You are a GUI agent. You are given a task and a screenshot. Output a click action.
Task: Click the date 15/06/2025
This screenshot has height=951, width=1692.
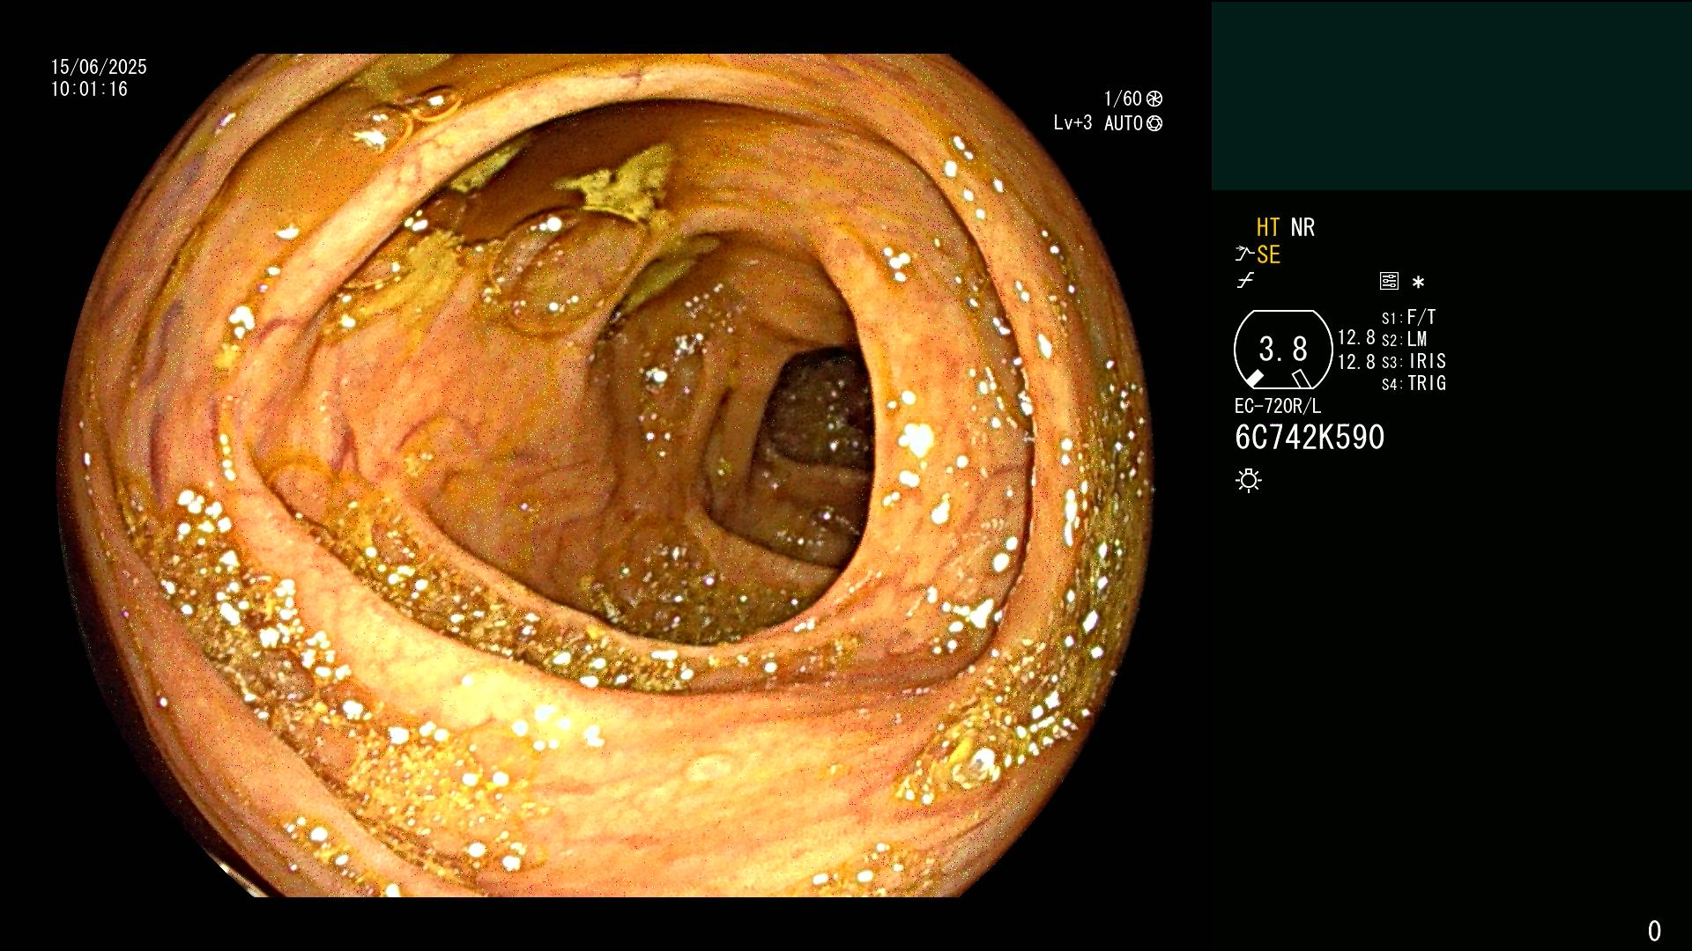pos(99,67)
